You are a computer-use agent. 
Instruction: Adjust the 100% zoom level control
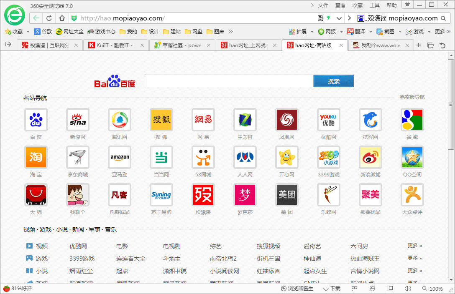(x=432, y=289)
